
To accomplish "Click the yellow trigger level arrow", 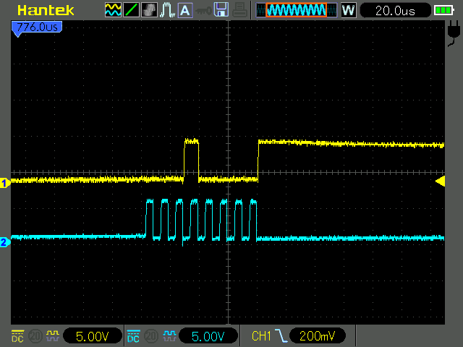I will (x=441, y=181).
